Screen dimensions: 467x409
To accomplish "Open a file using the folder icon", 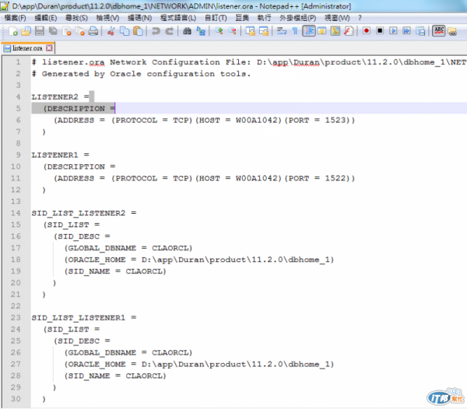I will pos(26,31).
